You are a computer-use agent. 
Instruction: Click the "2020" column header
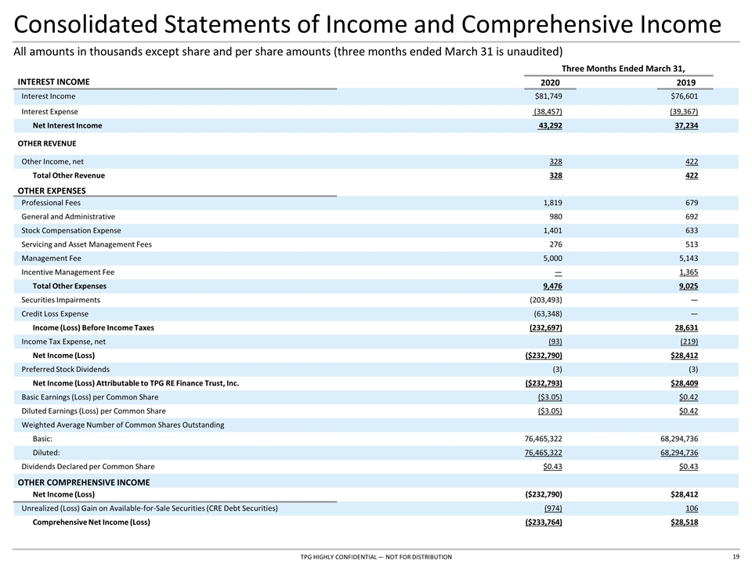pyautogui.click(x=550, y=82)
